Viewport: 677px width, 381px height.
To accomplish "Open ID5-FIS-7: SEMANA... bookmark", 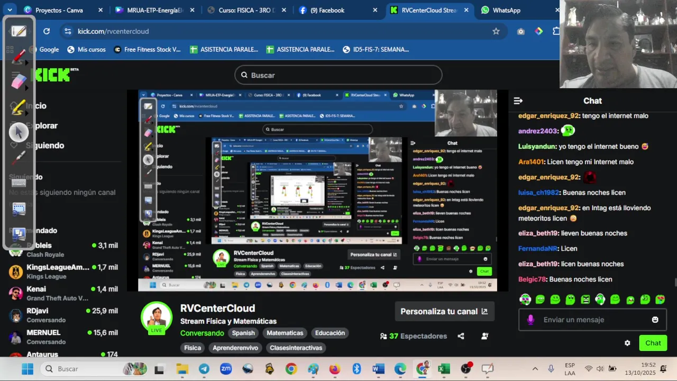I will pos(376,49).
